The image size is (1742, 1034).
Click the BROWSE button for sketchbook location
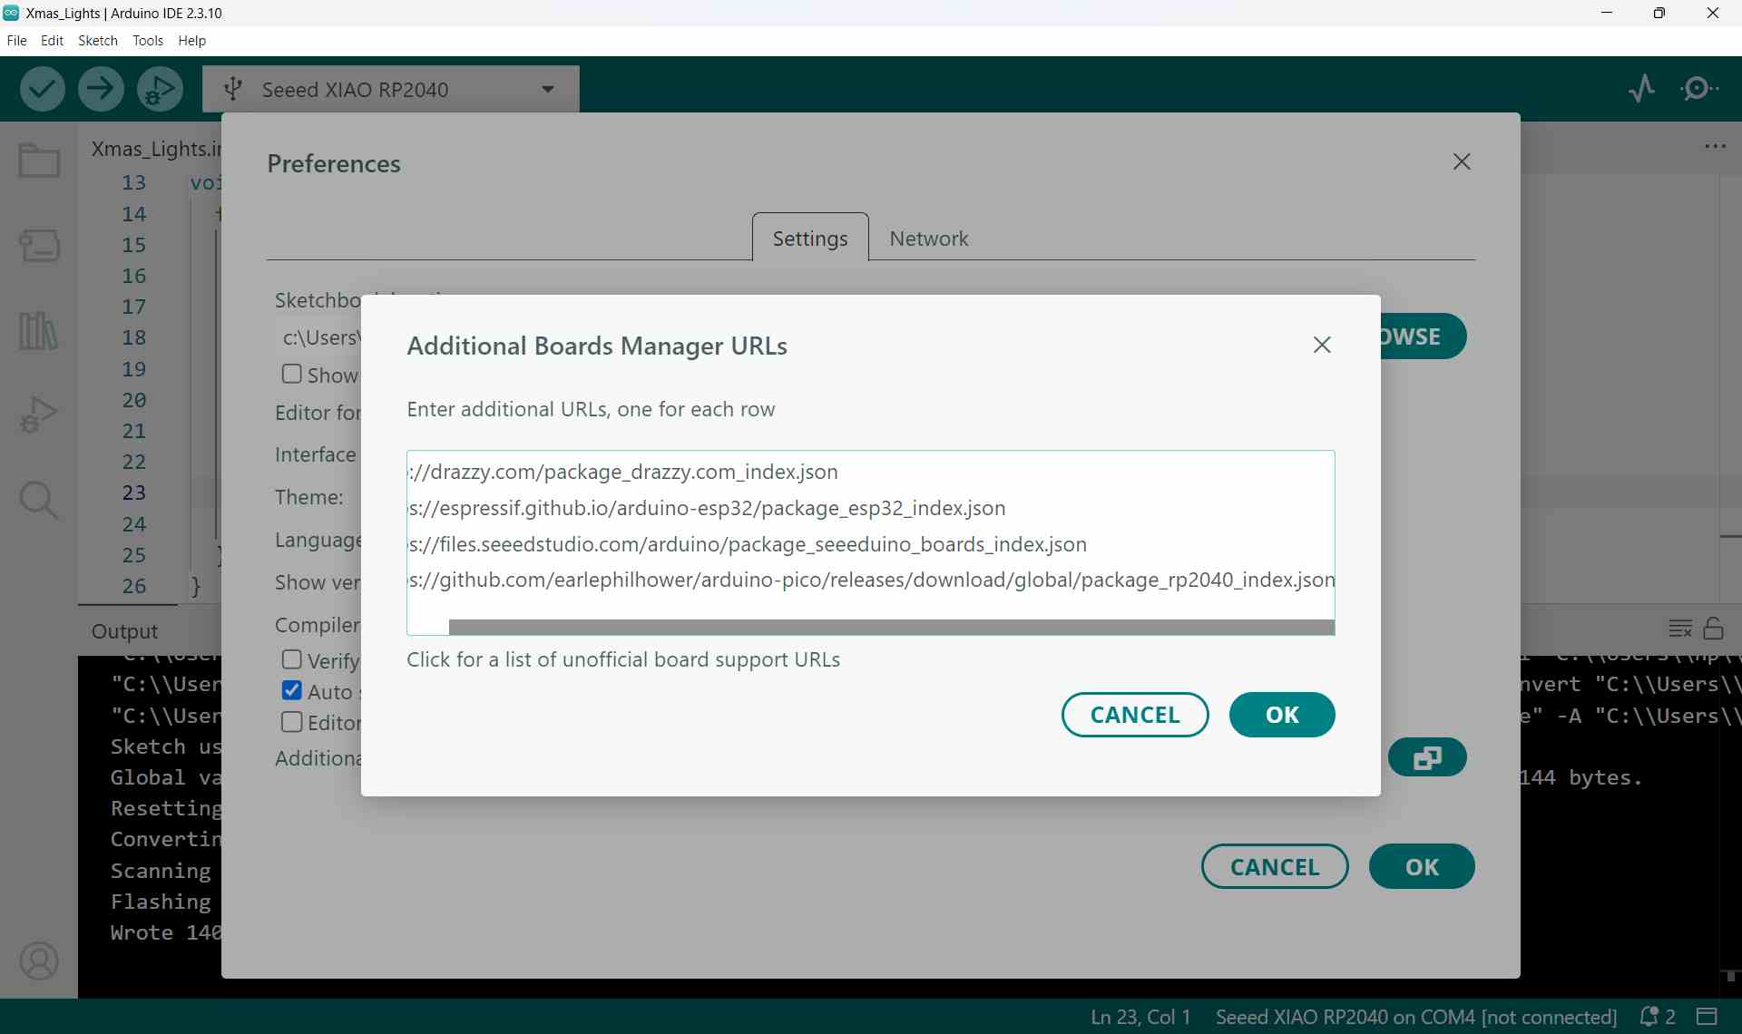1423,337
